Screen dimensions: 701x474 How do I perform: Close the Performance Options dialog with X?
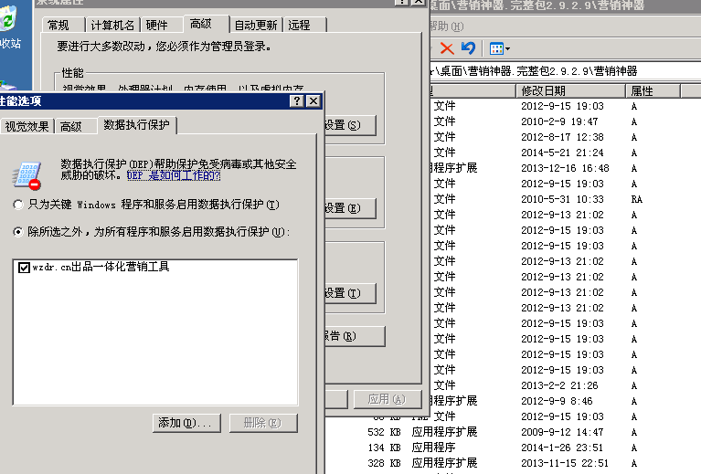[313, 100]
